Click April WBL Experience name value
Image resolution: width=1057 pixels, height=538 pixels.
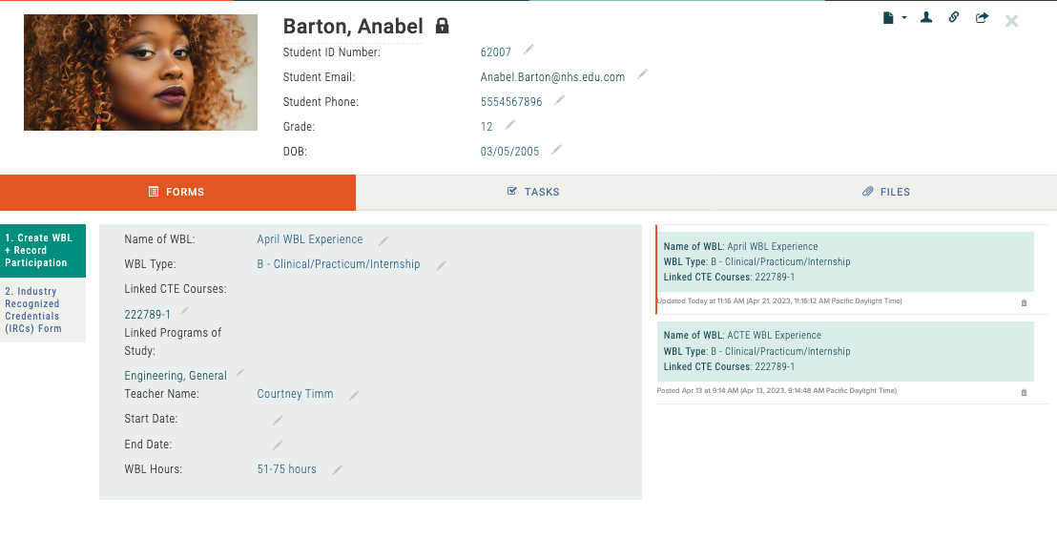309,239
